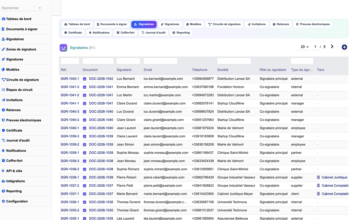Open Reporting from the sidebar
This screenshot has width=356, height=220.
(12, 191)
